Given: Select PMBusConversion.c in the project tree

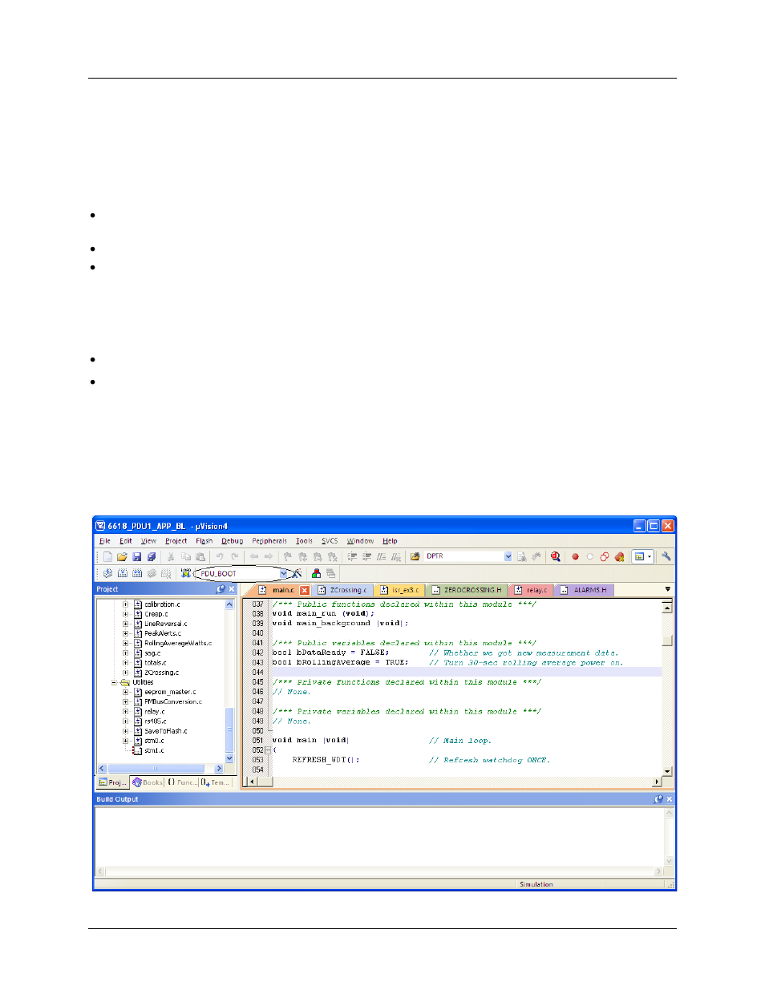Looking at the screenshot, I should pyautogui.click(x=172, y=702).
